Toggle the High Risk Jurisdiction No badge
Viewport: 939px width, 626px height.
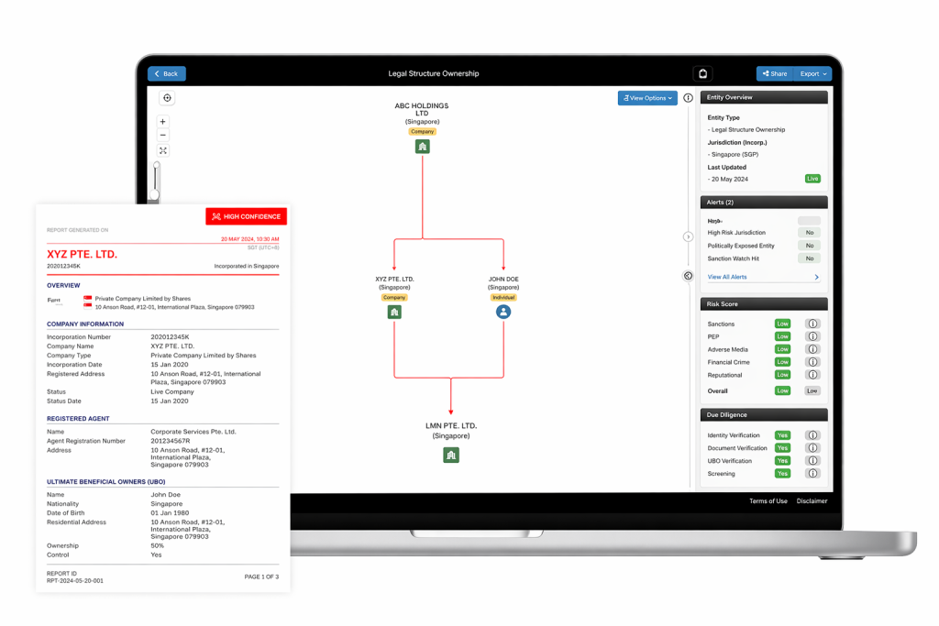tap(809, 233)
